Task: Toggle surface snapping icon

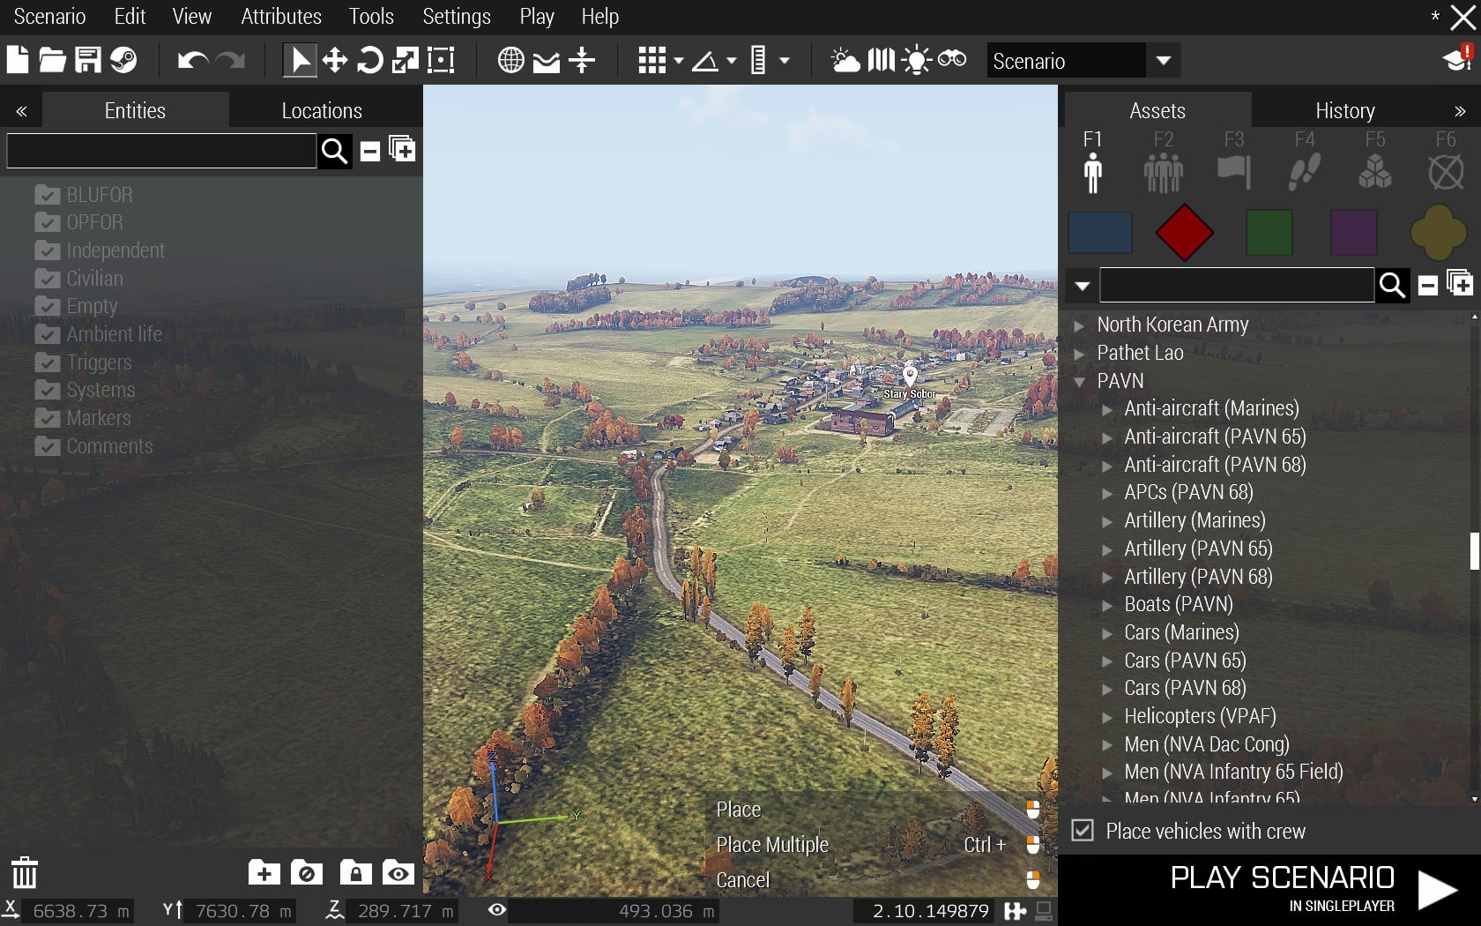Action: [547, 61]
